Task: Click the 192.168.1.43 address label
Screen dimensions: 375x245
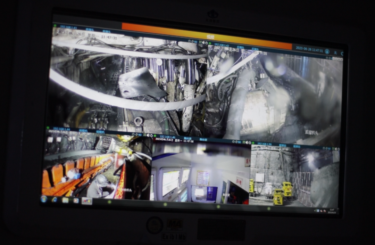Action: tap(68, 27)
